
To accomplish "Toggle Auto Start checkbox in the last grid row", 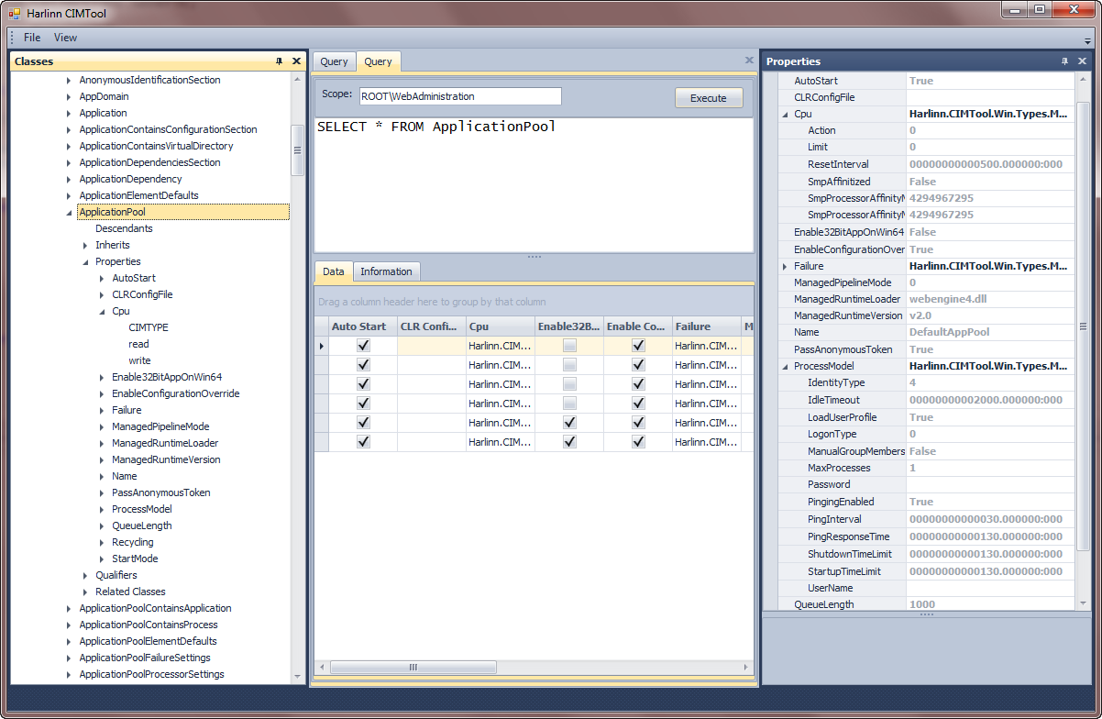I will [x=363, y=442].
